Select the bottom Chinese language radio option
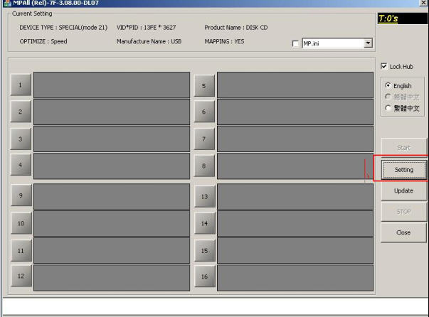The height and width of the screenshot is (317, 429). click(x=388, y=109)
